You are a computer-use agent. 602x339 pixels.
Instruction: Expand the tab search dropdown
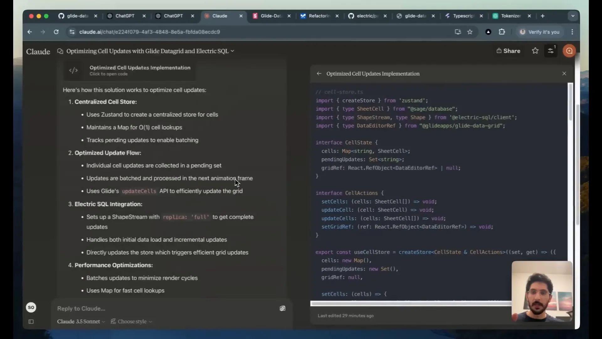pyautogui.click(x=573, y=16)
